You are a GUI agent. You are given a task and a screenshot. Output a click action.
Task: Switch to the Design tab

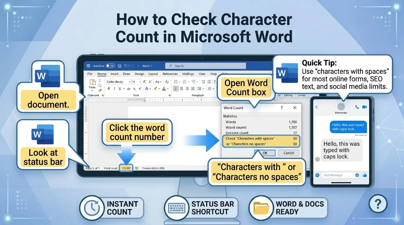tap(139, 74)
